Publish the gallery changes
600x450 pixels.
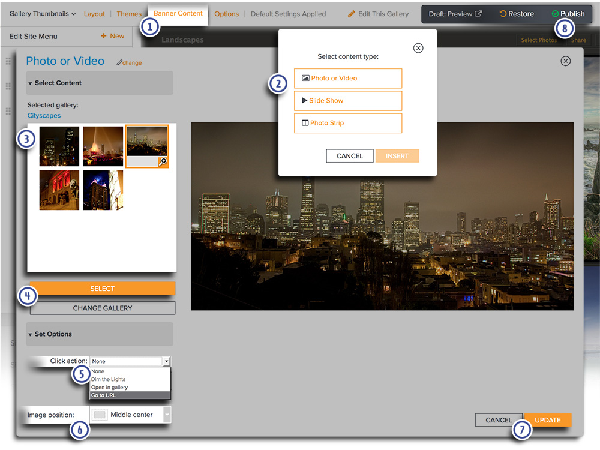pyautogui.click(x=568, y=14)
